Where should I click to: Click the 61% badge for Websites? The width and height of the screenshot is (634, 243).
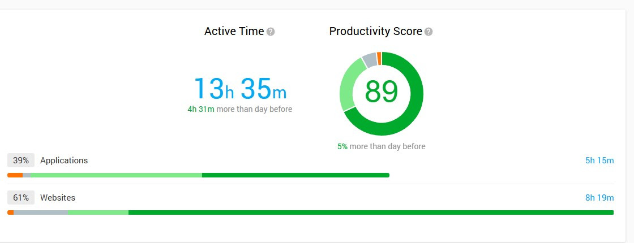pyautogui.click(x=21, y=198)
